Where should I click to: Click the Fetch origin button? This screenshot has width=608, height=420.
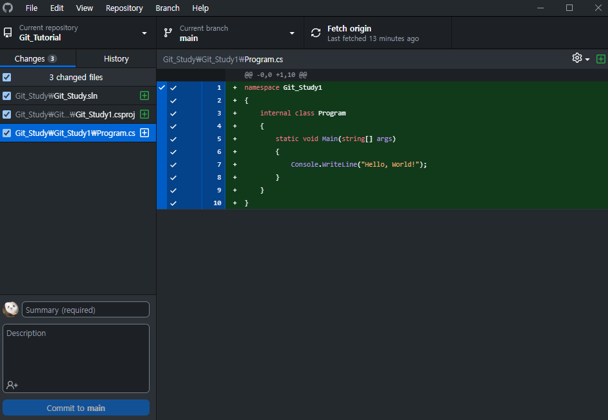tap(378, 33)
